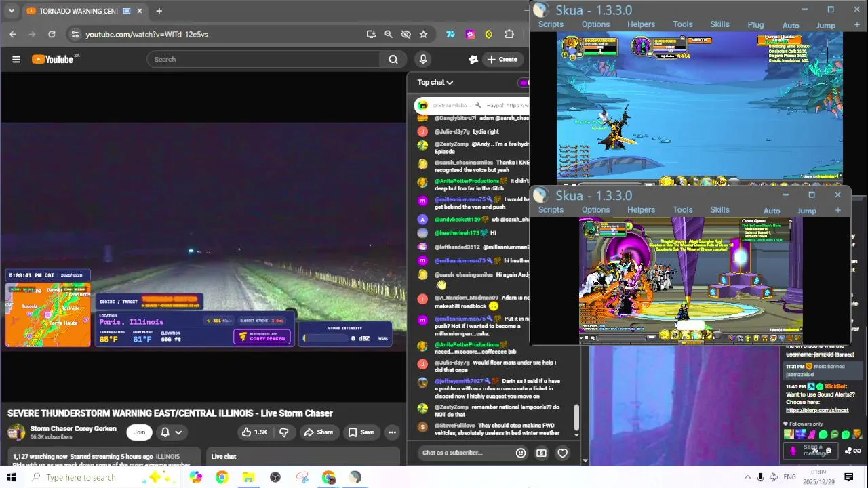Open Options menu in top Skua window
Viewport: 868px width, 488px height.
click(x=595, y=24)
